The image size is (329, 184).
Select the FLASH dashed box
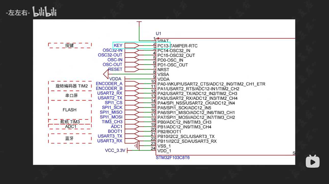pyautogui.click(x=70, y=110)
